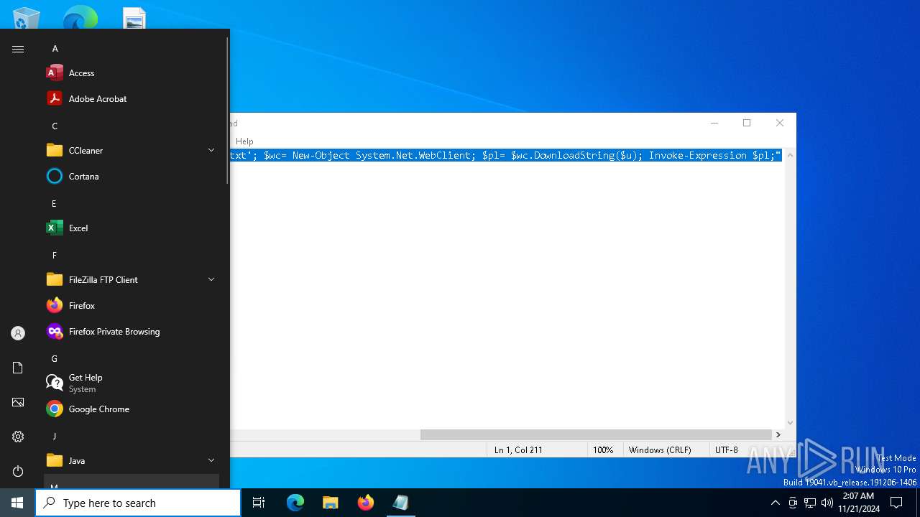
Task: Open Firefox Private Browsing
Action: 131,331
